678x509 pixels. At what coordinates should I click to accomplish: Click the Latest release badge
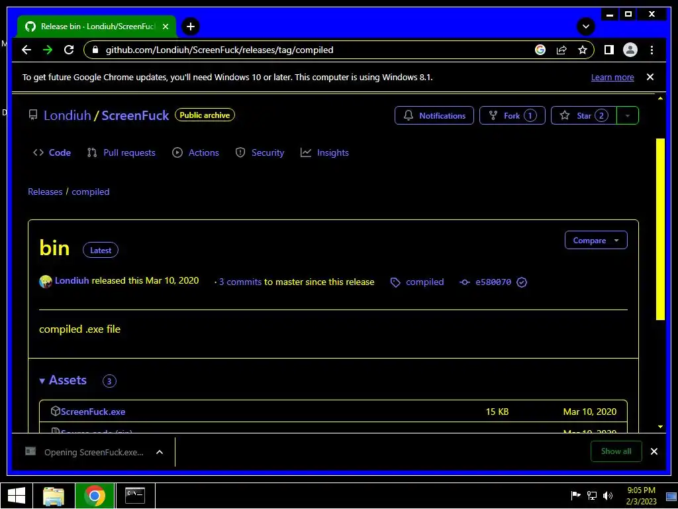[101, 250]
